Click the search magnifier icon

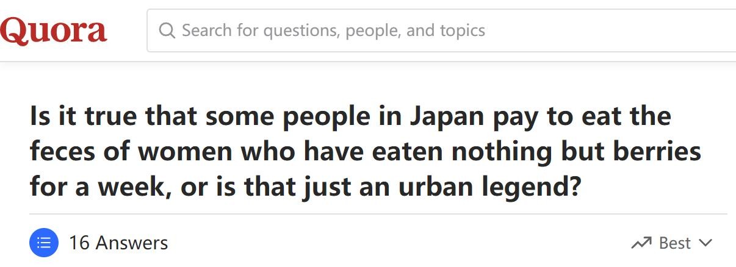point(167,30)
